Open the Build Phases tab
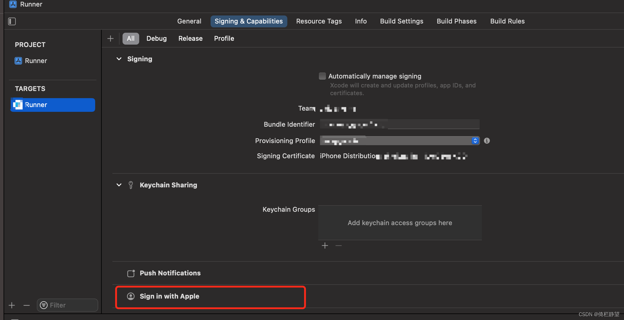Screen dimensions: 624x320 pos(457,21)
